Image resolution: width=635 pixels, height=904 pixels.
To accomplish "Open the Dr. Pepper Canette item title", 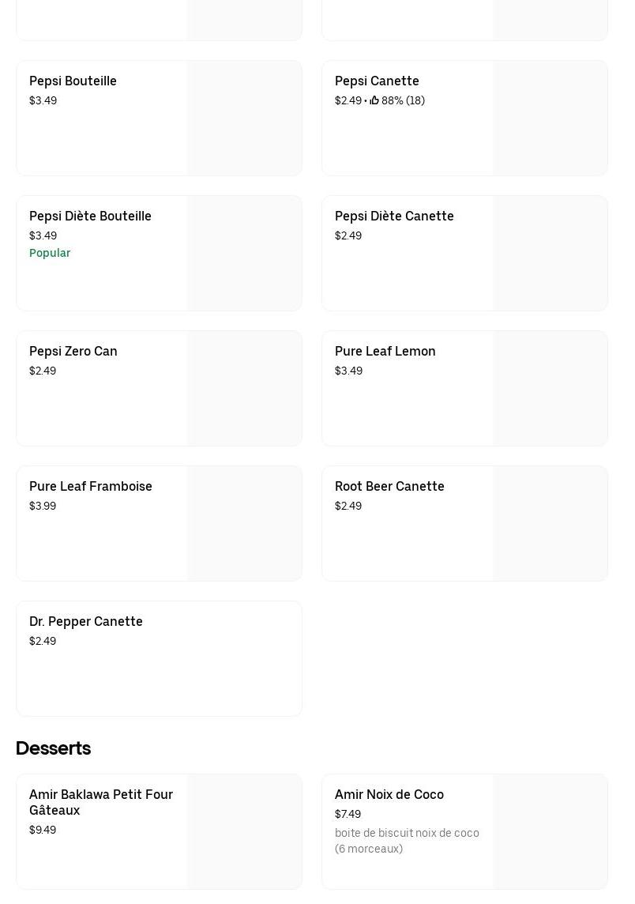I will tap(85, 622).
